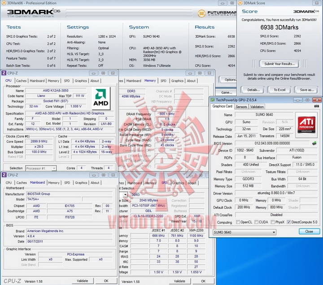Open the About tab in the top-left CPU-Z window
The width and height of the screenshot is (323, 285).
point(95,81)
